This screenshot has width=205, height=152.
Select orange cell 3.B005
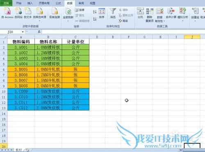pos(21,69)
